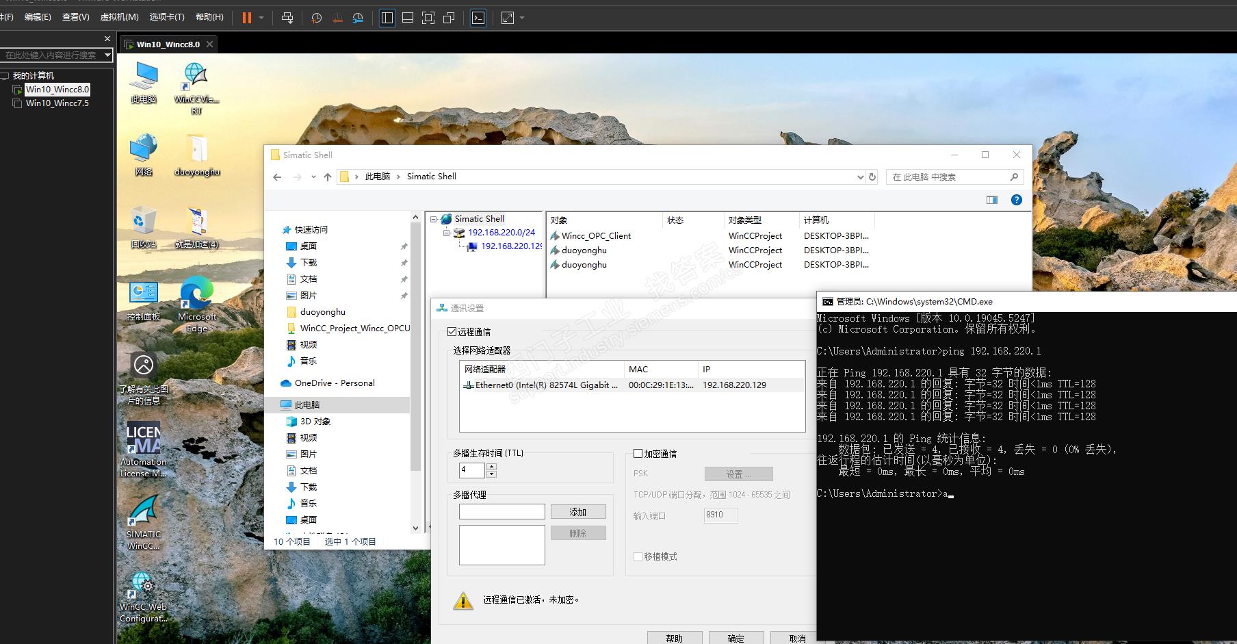
Task: Click the VMware pause button
Action: coord(247,18)
